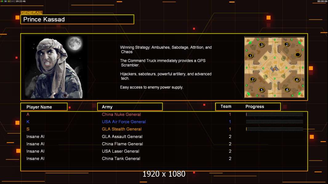Click the unnumbered black start marker on minimap

pos(298,55)
